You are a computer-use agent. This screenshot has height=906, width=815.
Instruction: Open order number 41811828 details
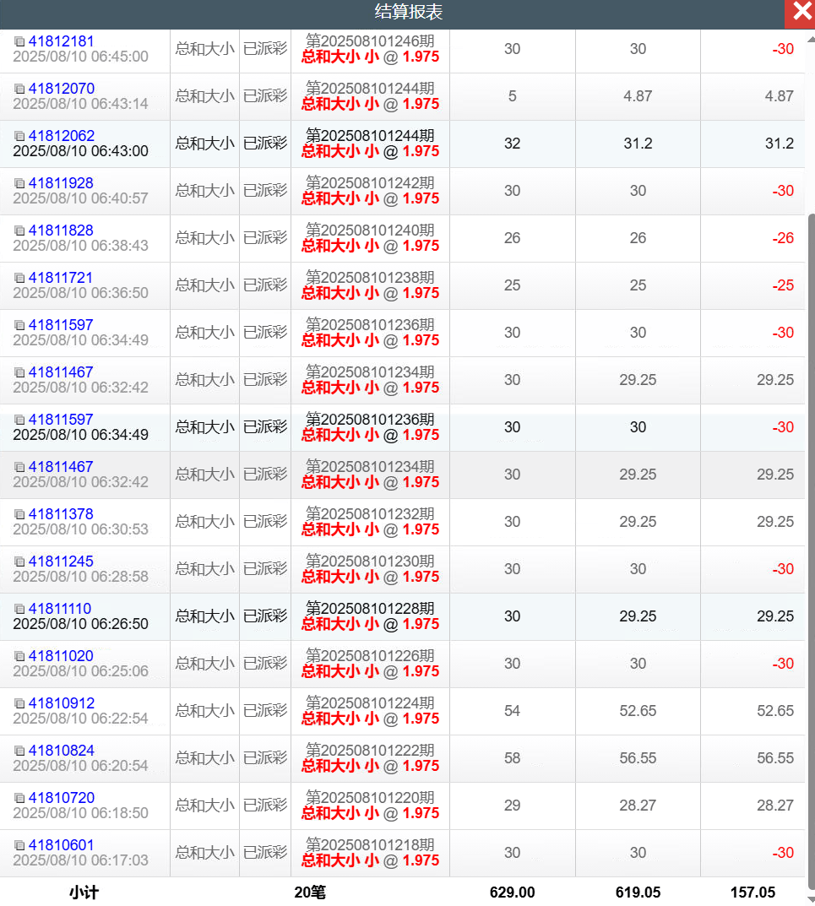(x=61, y=231)
